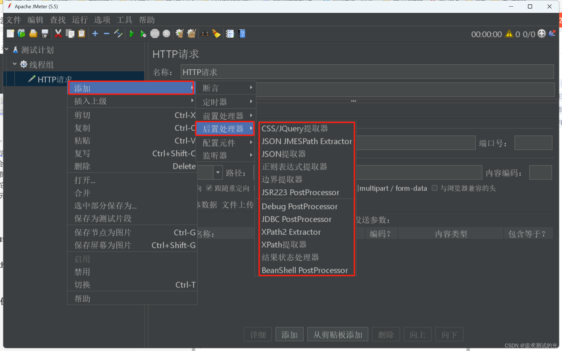Click the New test plan icon

tap(10, 34)
